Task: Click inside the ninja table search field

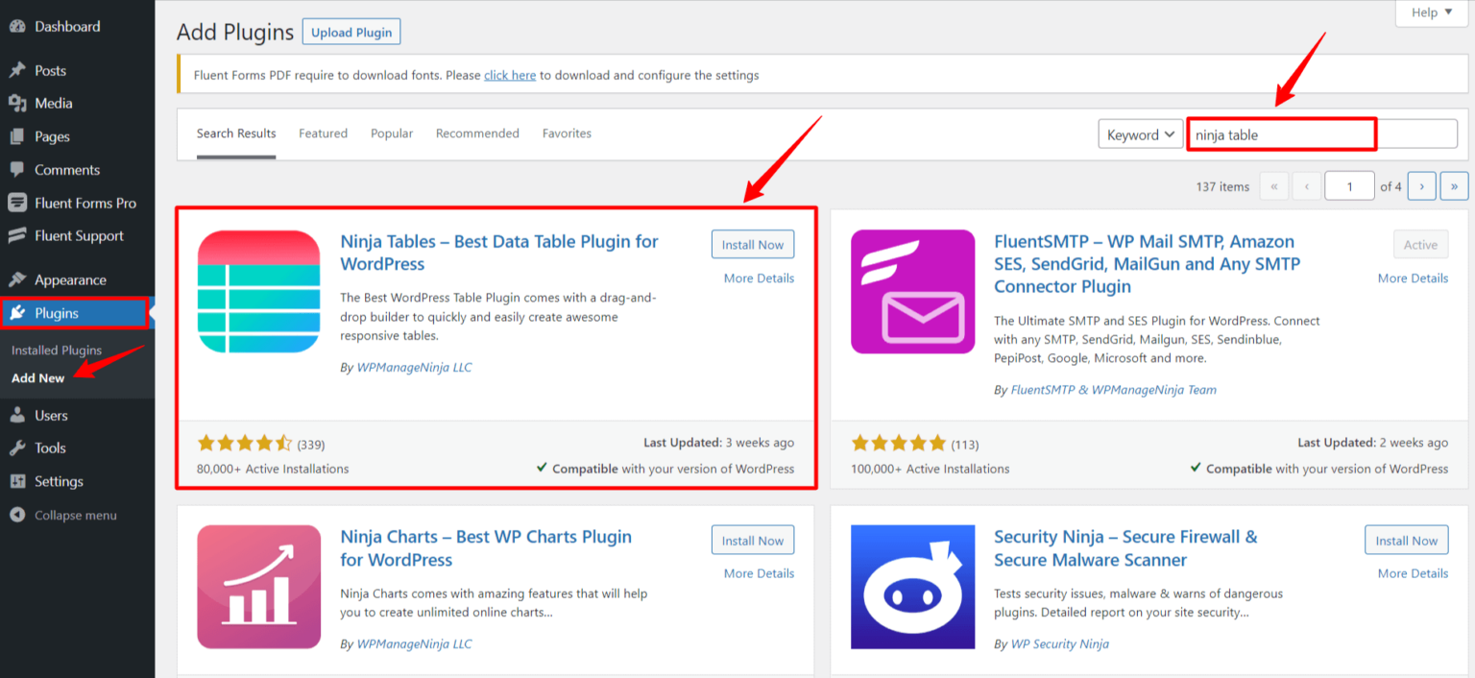Action: pos(1281,133)
